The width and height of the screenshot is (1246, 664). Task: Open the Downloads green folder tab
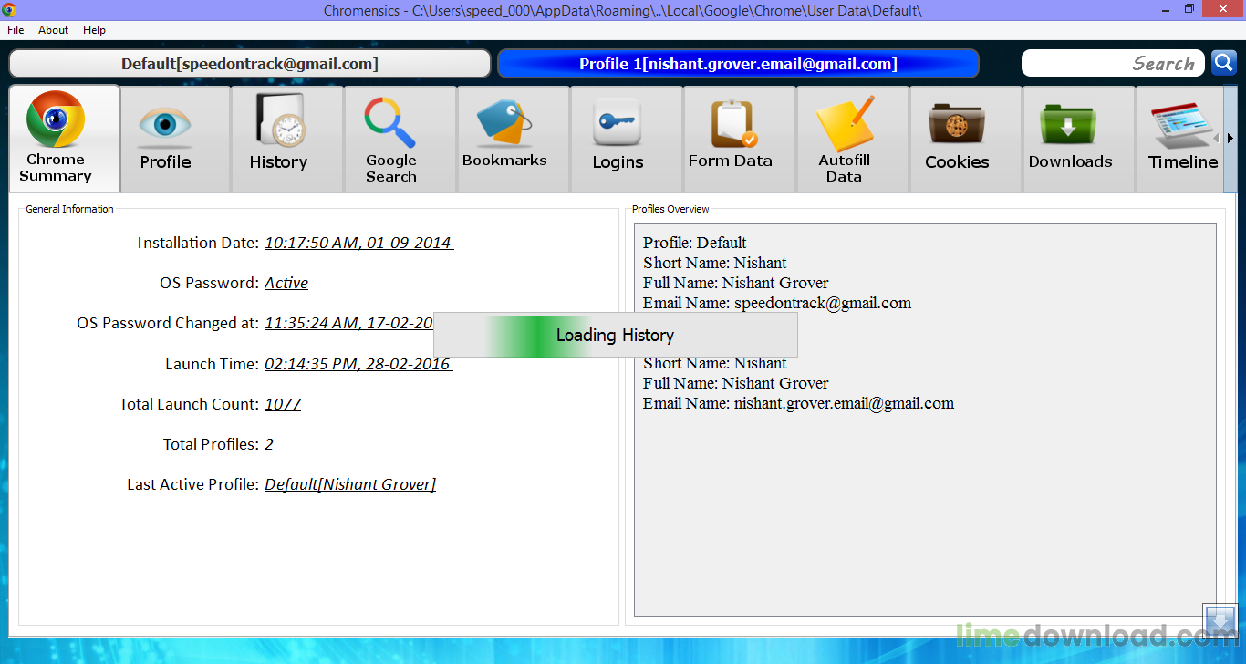tap(1079, 139)
